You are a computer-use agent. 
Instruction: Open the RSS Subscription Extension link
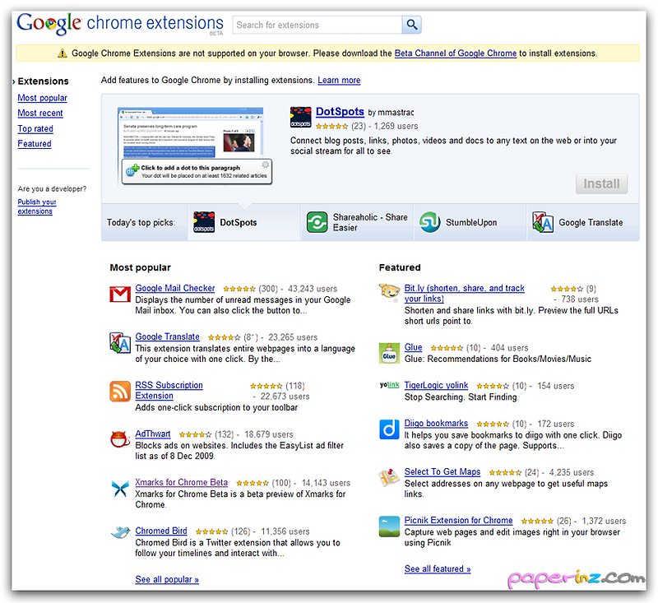point(169,390)
